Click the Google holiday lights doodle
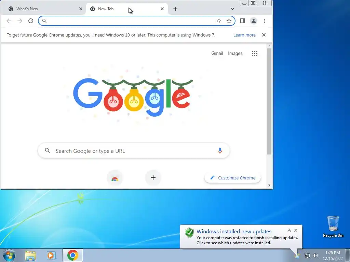 point(133,97)
